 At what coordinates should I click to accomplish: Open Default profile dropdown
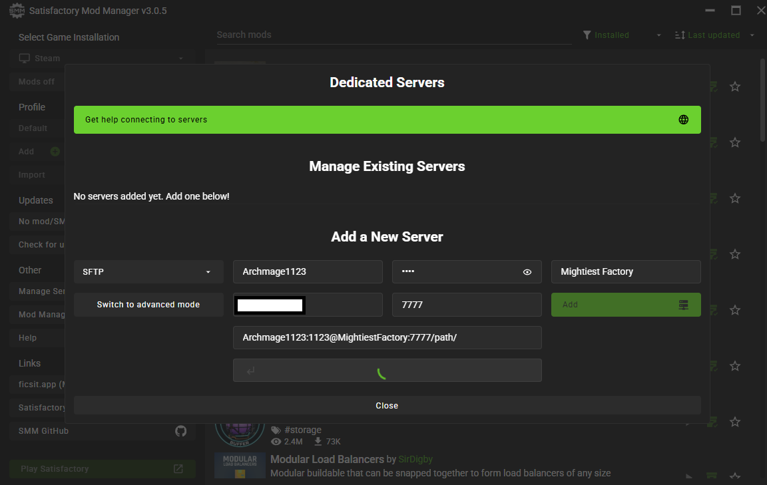[x=37, y=128]
